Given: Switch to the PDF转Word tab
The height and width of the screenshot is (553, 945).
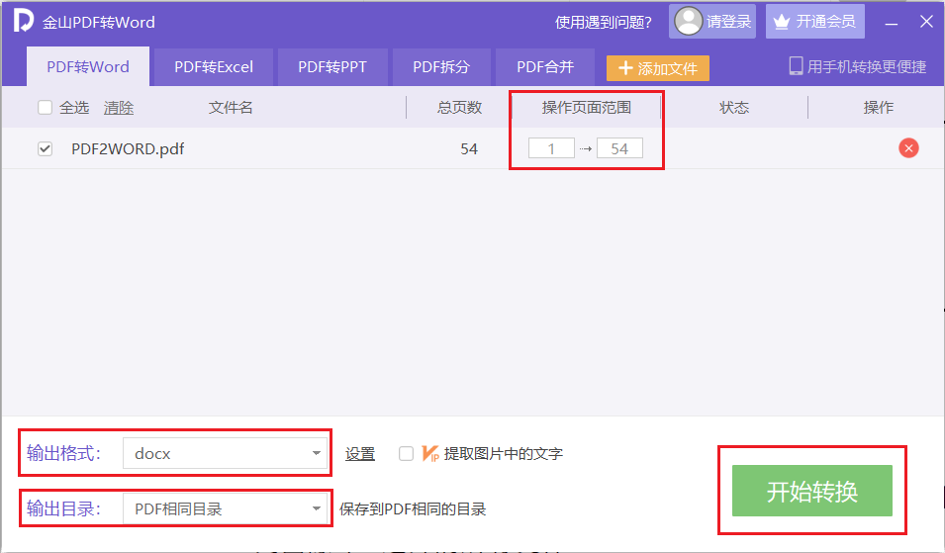Looking at the screenshot, I should [88, 66].
